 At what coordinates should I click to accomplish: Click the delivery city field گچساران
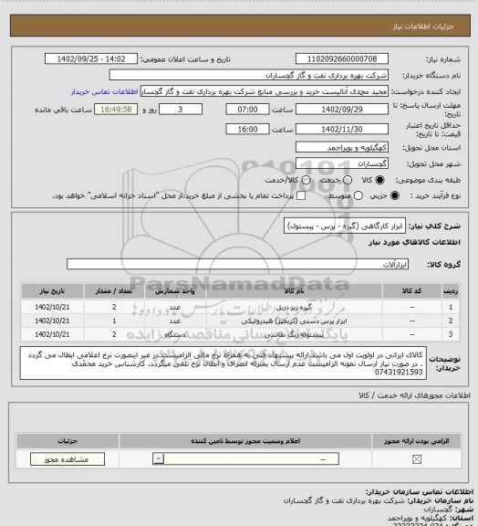pos(342,163)
